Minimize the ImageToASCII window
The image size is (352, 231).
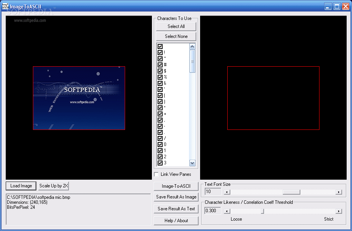click(x=328, y=7)
